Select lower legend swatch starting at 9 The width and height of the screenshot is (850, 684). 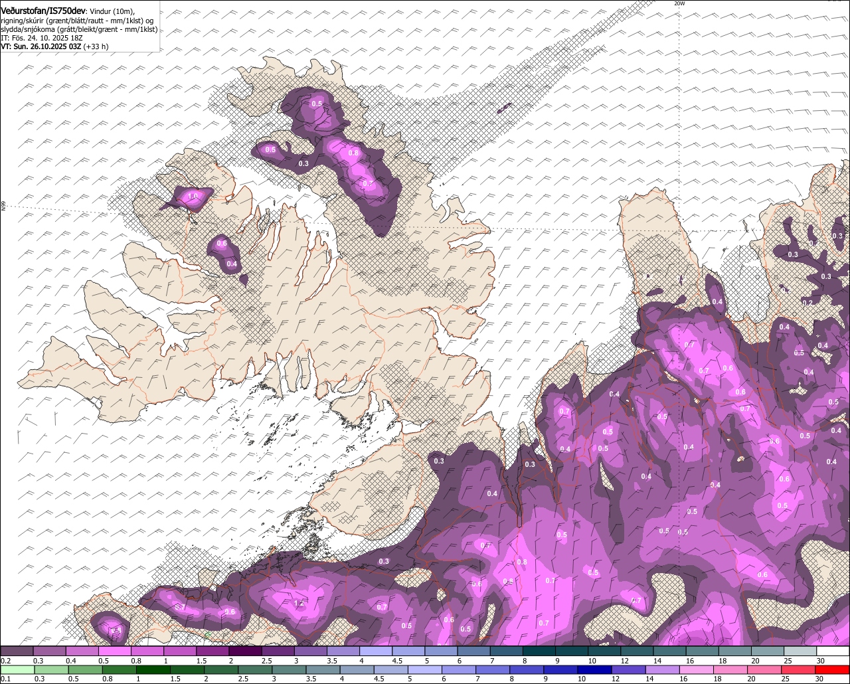(560, 670)
